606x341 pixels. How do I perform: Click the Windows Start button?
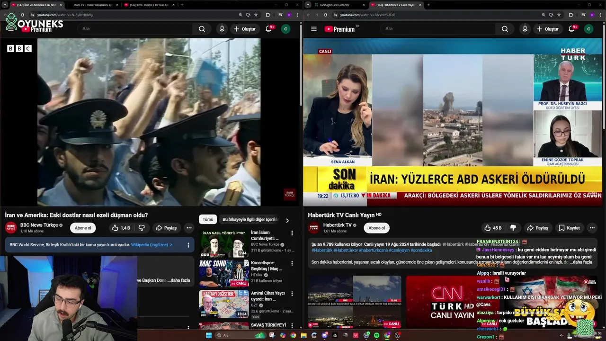point(209,335)
